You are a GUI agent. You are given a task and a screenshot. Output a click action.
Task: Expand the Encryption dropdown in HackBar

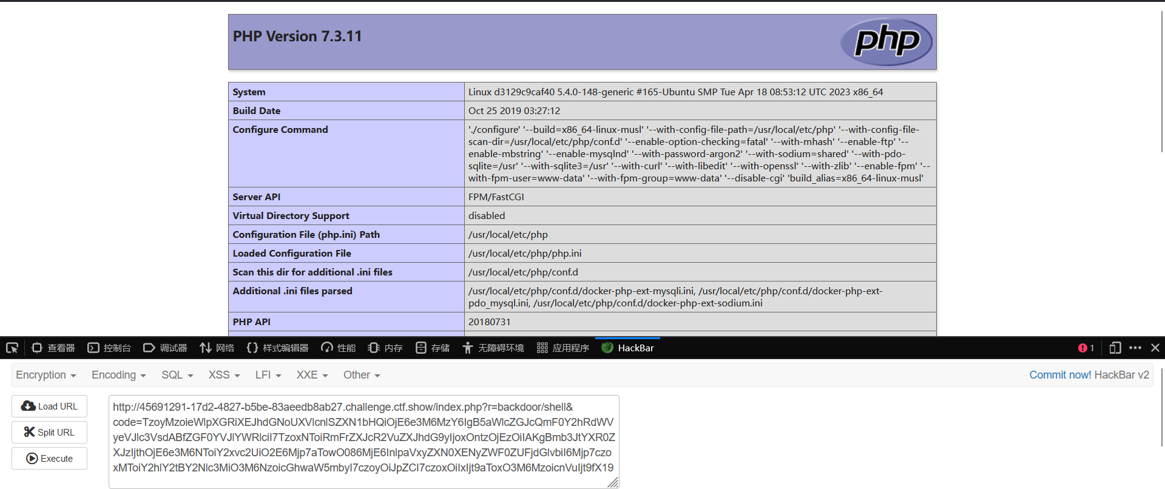pyautogui.click(x=46, y=375)
